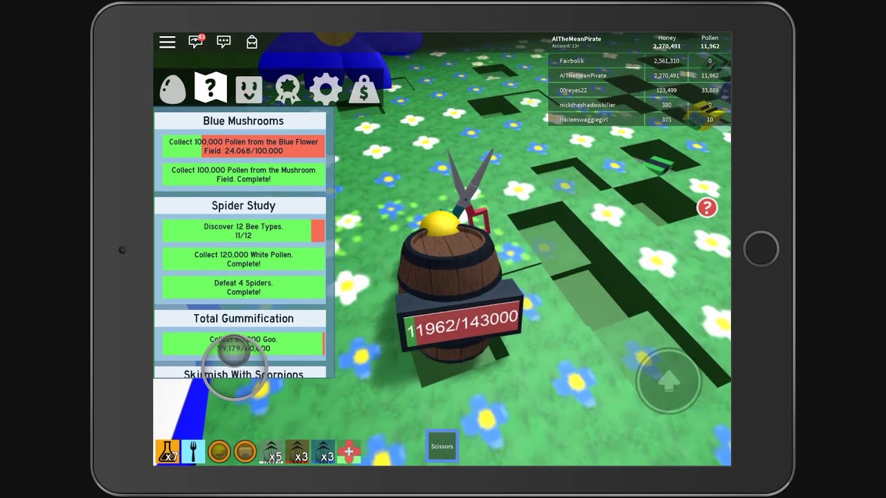The width and height of the screenshot is (886, 498).
Task: Open the Shop money bag tab
Action: [x=363, y=90]
